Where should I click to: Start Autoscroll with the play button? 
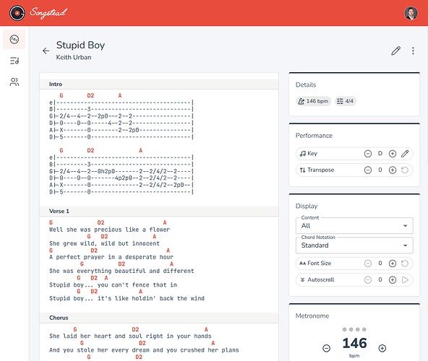405,279
